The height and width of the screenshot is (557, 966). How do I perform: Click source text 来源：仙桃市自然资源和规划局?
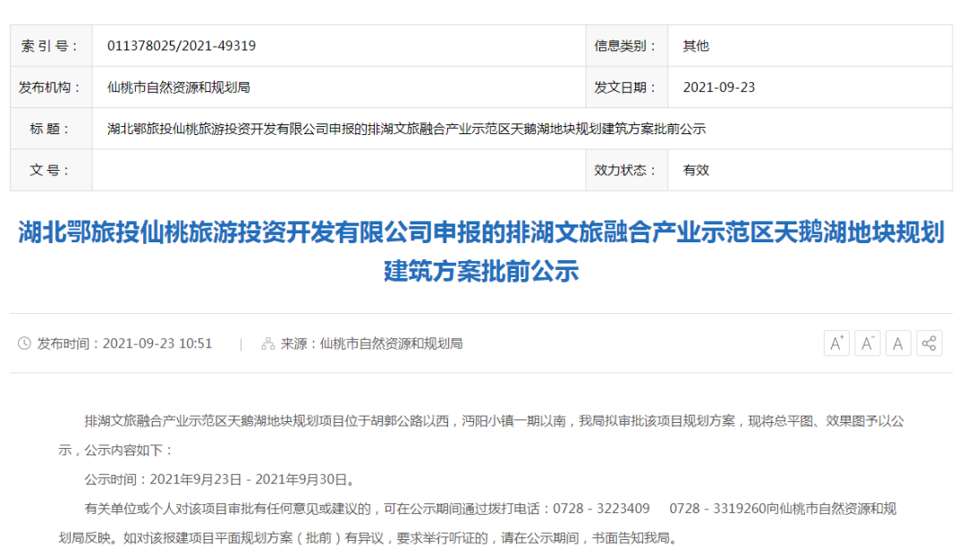371,343
